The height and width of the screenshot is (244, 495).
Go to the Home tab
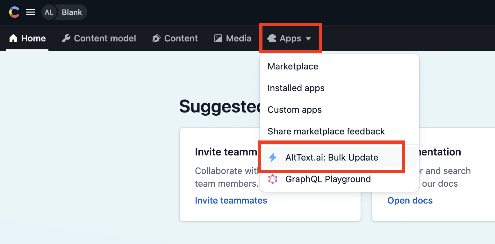(x=27, y=39)
